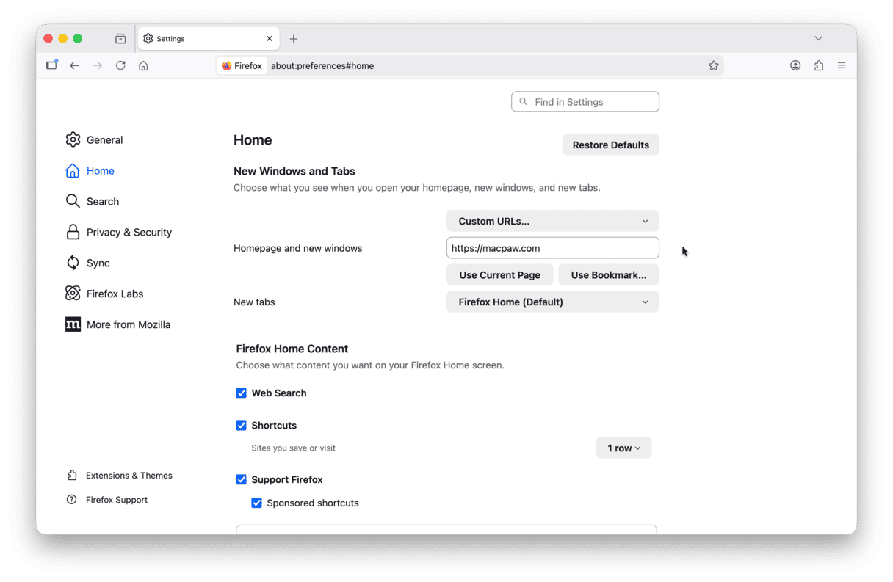Select Firefox Labs in sidebar
This screenshot has width=893, height=582.
[x=115, y=294]
